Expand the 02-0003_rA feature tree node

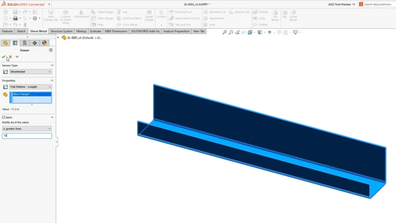pyautogui.click(x=58, y=38)
